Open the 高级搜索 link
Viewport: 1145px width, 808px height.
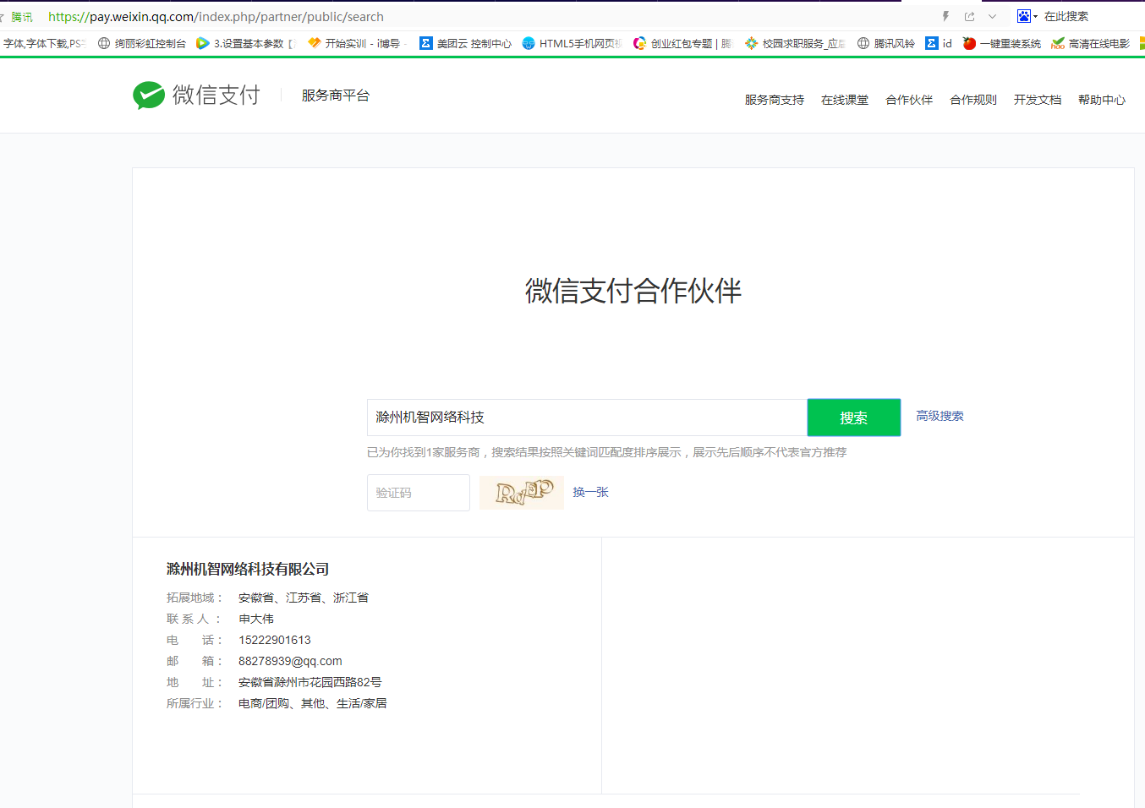tap(940, 416)
